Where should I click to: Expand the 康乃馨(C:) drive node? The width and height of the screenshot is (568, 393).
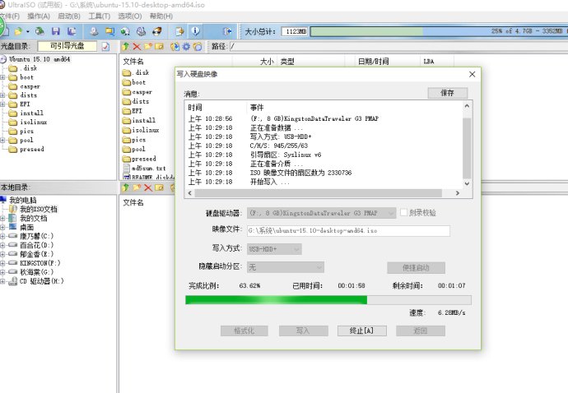point(2,236)
